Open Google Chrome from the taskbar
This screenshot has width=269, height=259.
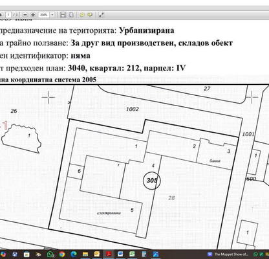pyautogui.click(x=62, y=254)
